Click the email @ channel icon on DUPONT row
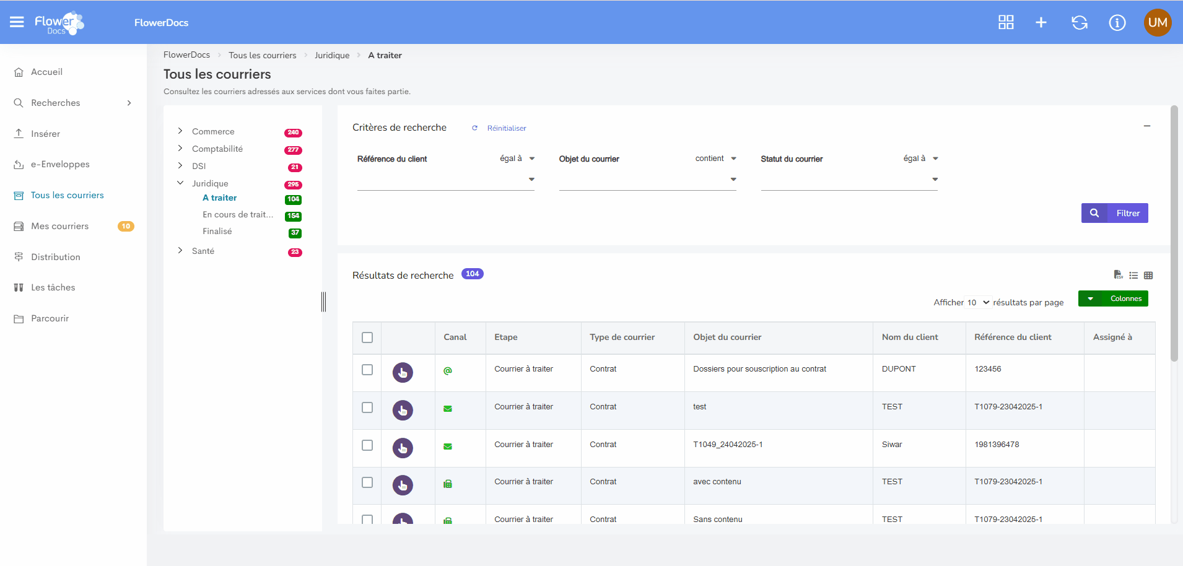Screen dimensions: 1183x566 (448, 370)
